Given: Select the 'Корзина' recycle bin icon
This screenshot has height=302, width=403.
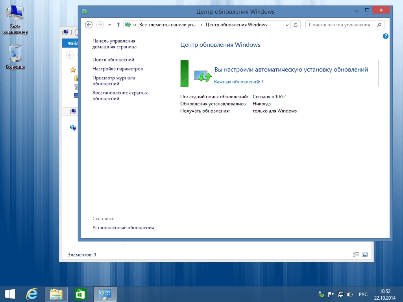Looking at the screenshot, I should coord(15,57).
